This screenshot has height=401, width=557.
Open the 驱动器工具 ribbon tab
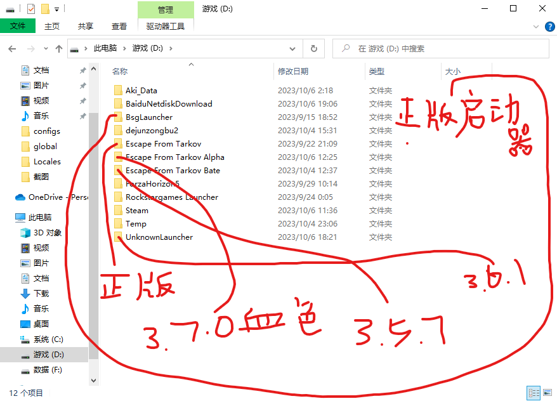(x=166, y=26)
